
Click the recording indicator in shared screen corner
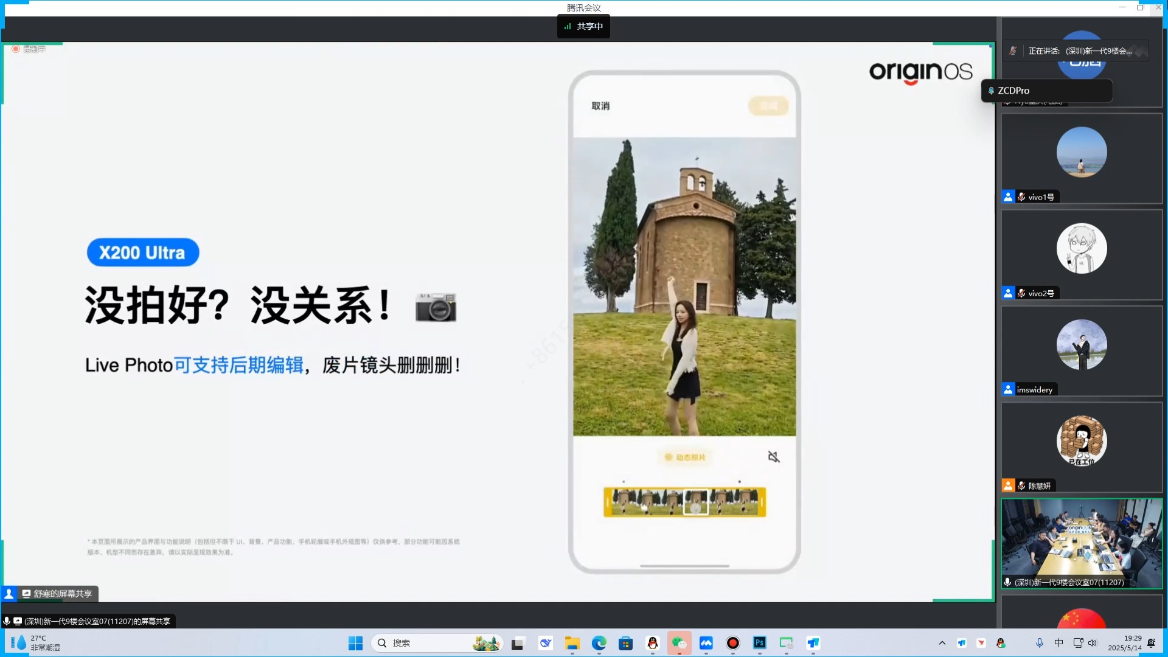28,49
